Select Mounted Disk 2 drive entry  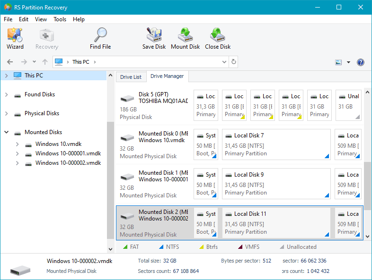point(154,223)
